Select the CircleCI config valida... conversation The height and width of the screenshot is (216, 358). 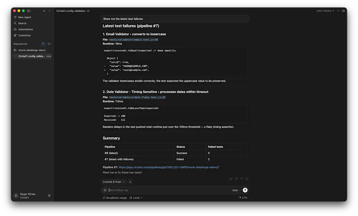32,56
